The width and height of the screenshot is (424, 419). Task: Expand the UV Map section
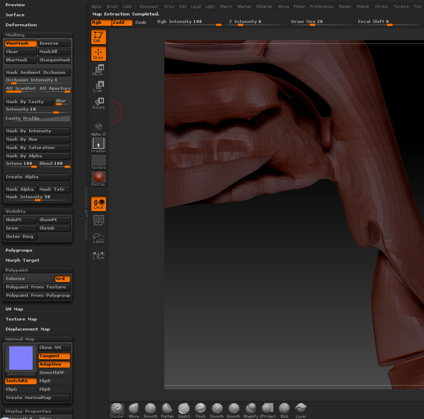pos(14,309)
